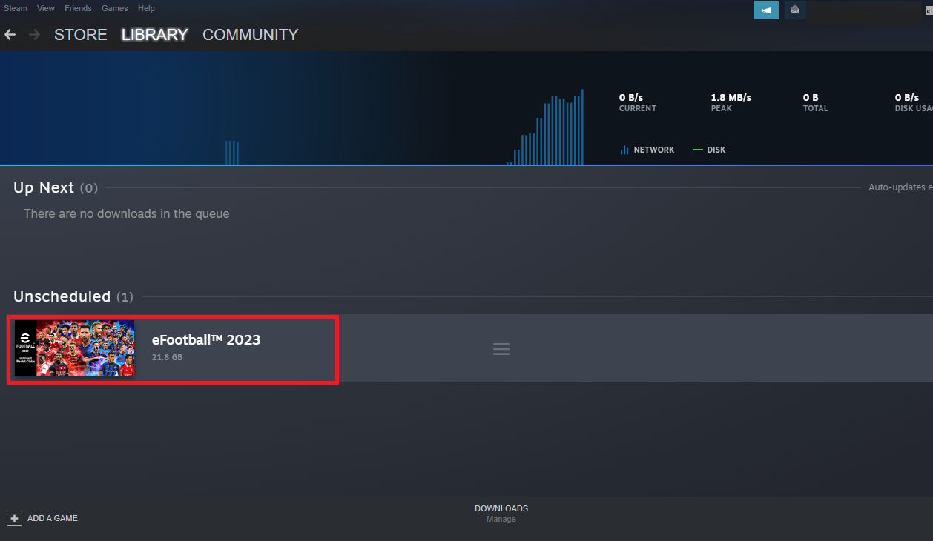Open the View menu
933x541 pixels.
point(46,8)
